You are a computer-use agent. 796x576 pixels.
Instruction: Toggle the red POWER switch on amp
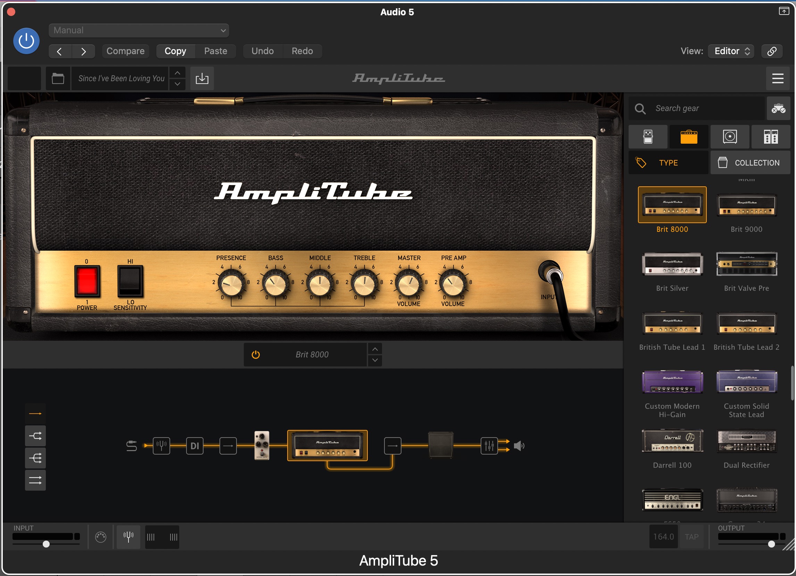[x=87, y=281]
